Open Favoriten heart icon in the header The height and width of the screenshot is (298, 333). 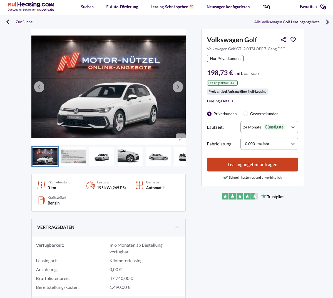click(x=323, y=7)
